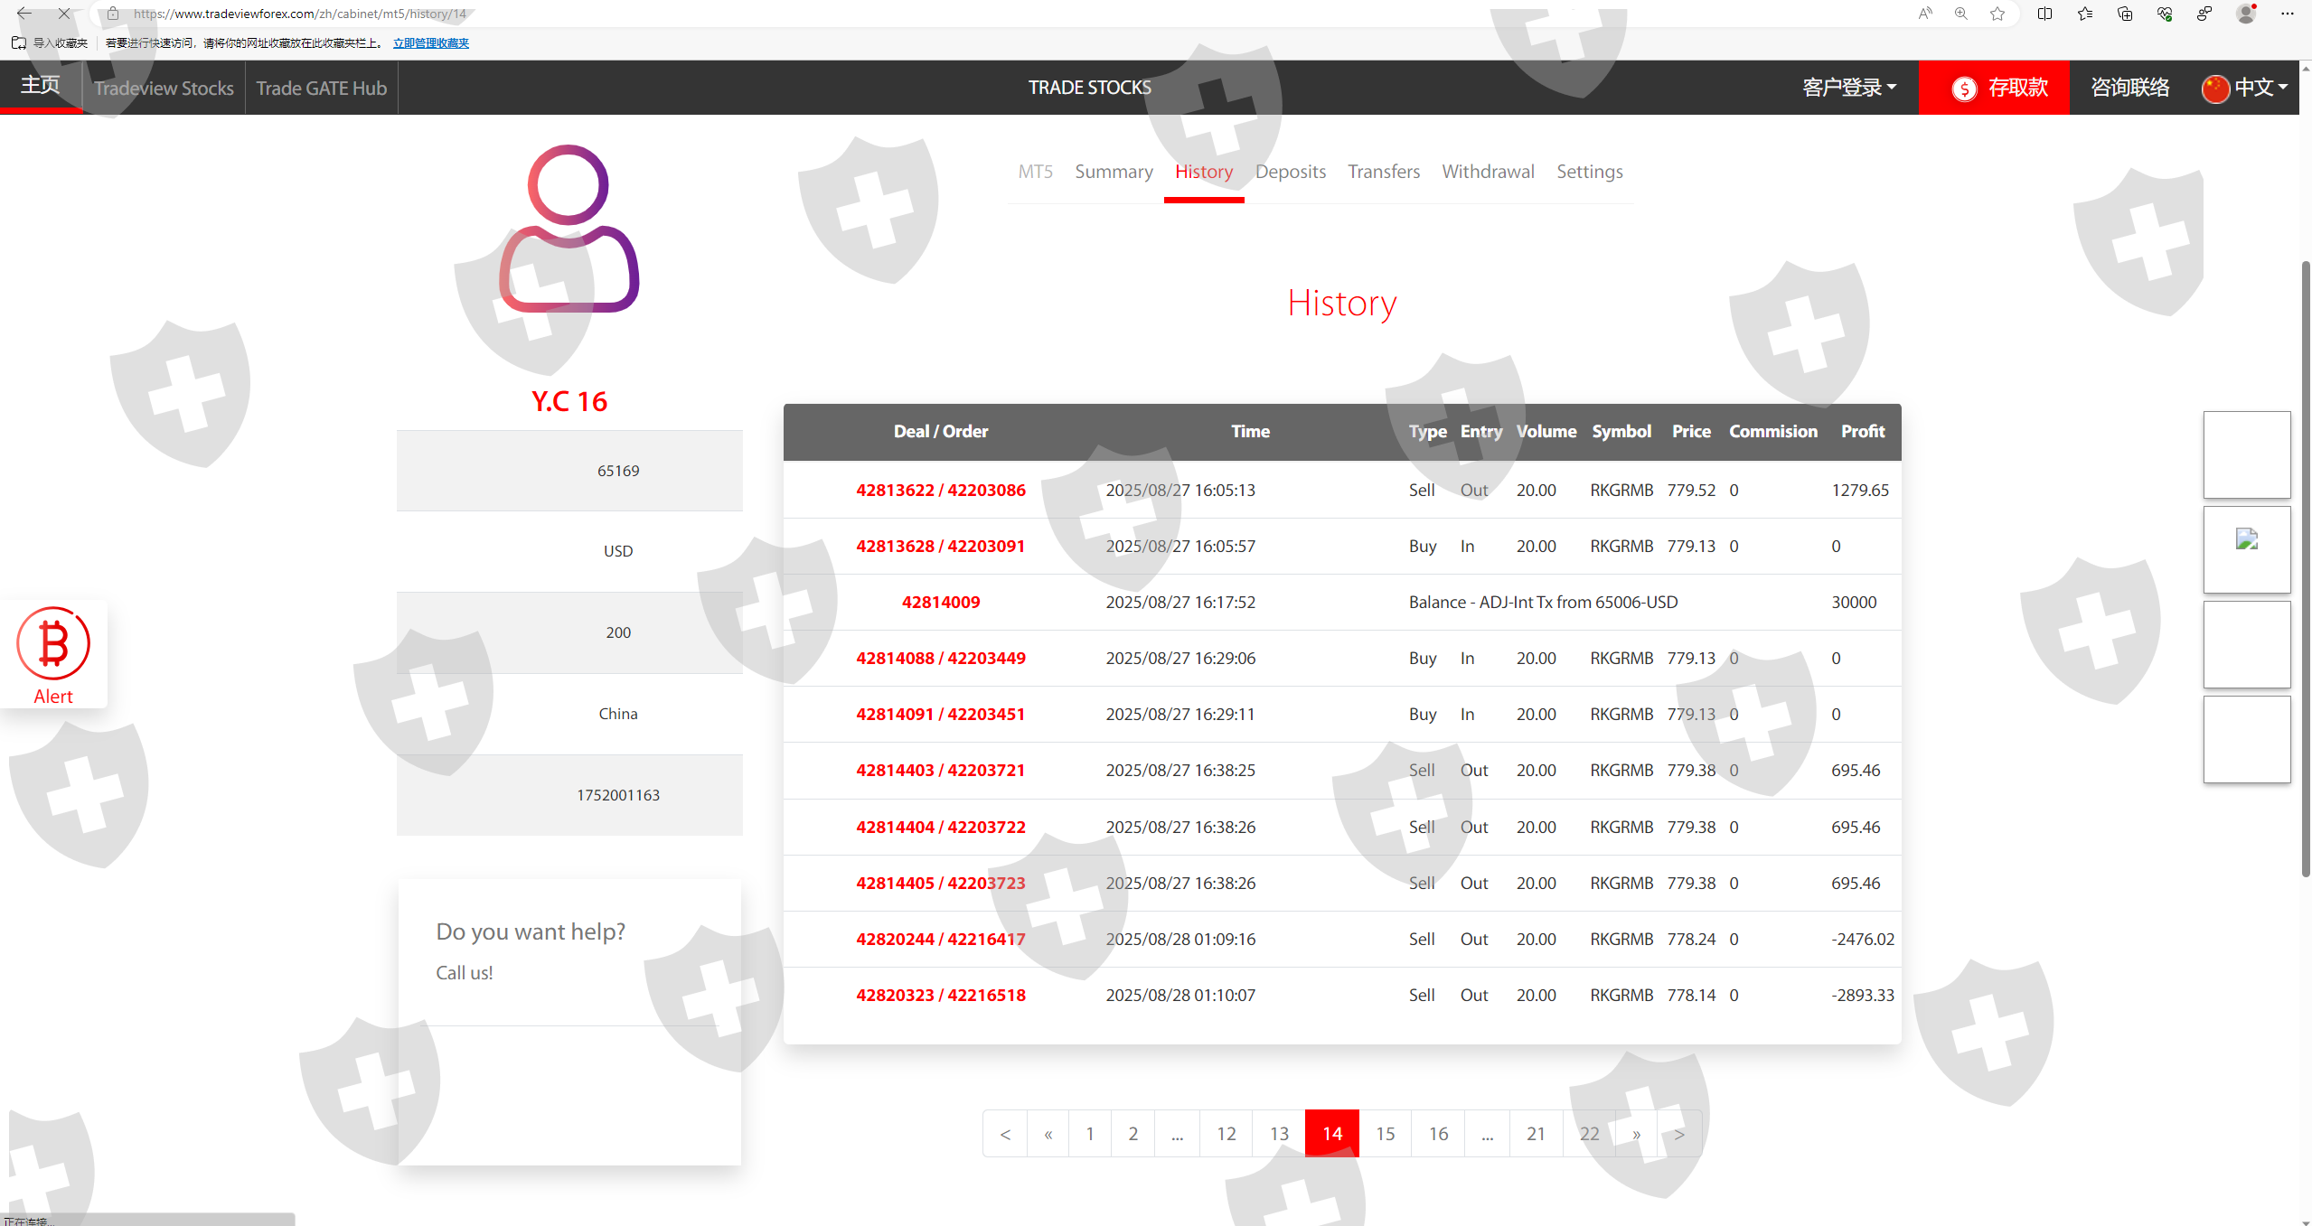Viewport: 2312px width, 1226px height.
Task: Open split screen view icon
Action: 2044,14
